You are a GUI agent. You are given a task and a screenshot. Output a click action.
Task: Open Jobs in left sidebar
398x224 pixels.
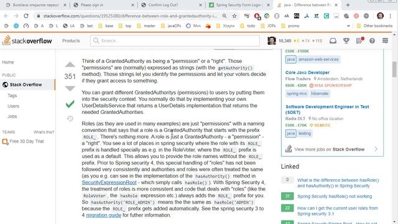pos(12,116)
